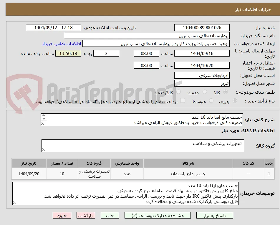Click the تعداد / مقدار column header

[x=62, y=163]
